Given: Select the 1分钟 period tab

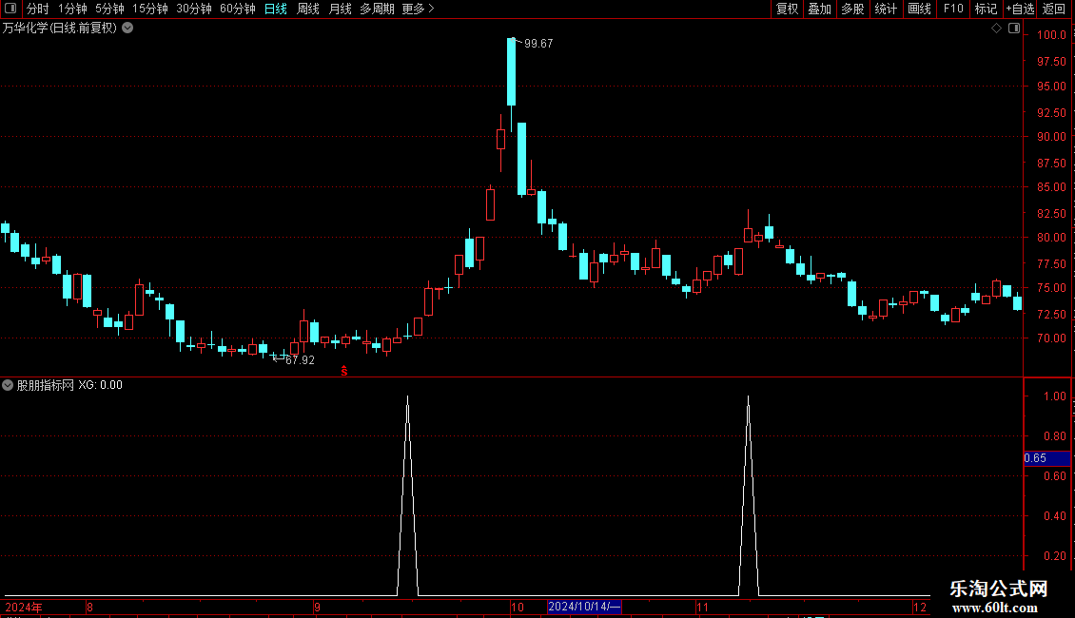Looking at the screenshot, I should 72,9.
